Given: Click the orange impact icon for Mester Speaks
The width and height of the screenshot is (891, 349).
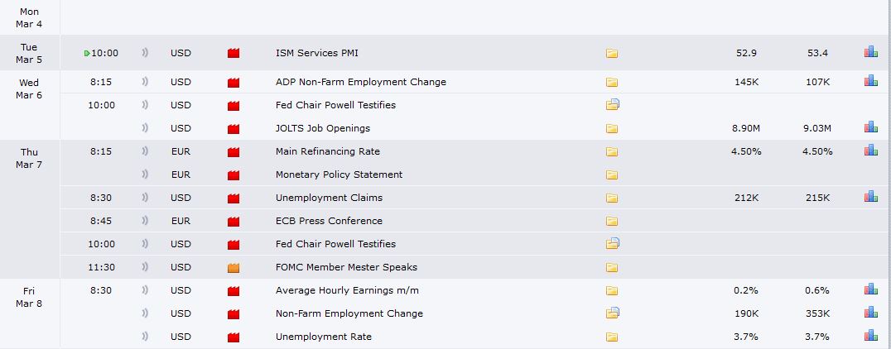Looking at the screenshot, I should [234, 267].
